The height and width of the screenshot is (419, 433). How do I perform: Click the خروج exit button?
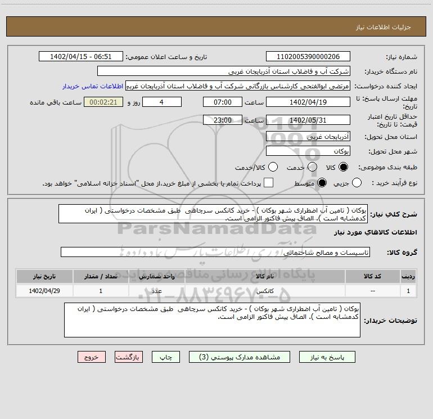pyautogui.click(x=92, y=357)
